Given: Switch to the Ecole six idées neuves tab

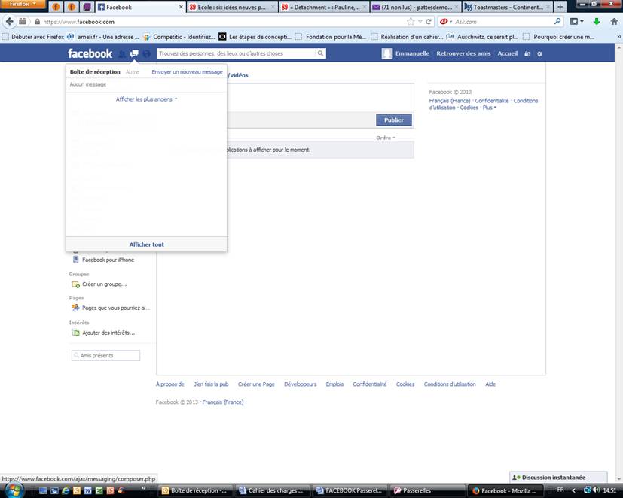Looking at the screenshot, I should click(x=231, y=7).
